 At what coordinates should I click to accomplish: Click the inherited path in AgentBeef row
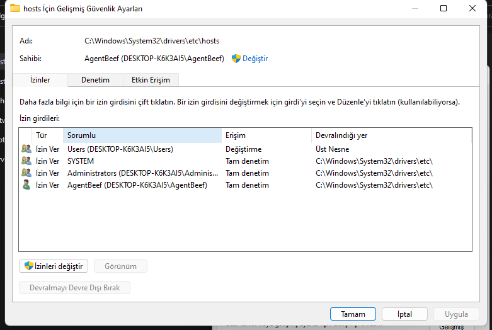[x=374, y=185]
